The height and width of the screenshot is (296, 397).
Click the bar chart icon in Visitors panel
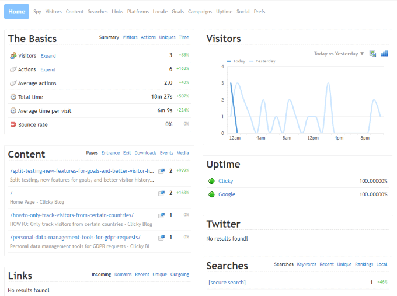point(384,54)
